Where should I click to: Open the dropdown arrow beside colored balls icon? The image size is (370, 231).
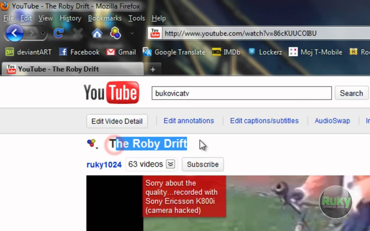(132, 33)
